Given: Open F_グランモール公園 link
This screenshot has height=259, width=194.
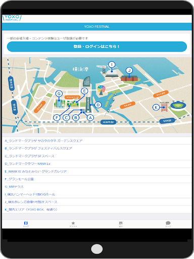Looking at the screenshot, I should click(x=97, y=179).
